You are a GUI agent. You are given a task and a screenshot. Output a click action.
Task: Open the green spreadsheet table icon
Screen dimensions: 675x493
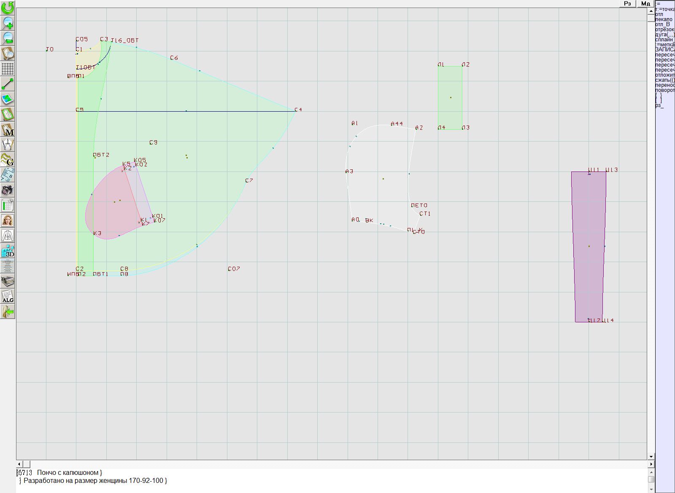[x=8, y=205]
